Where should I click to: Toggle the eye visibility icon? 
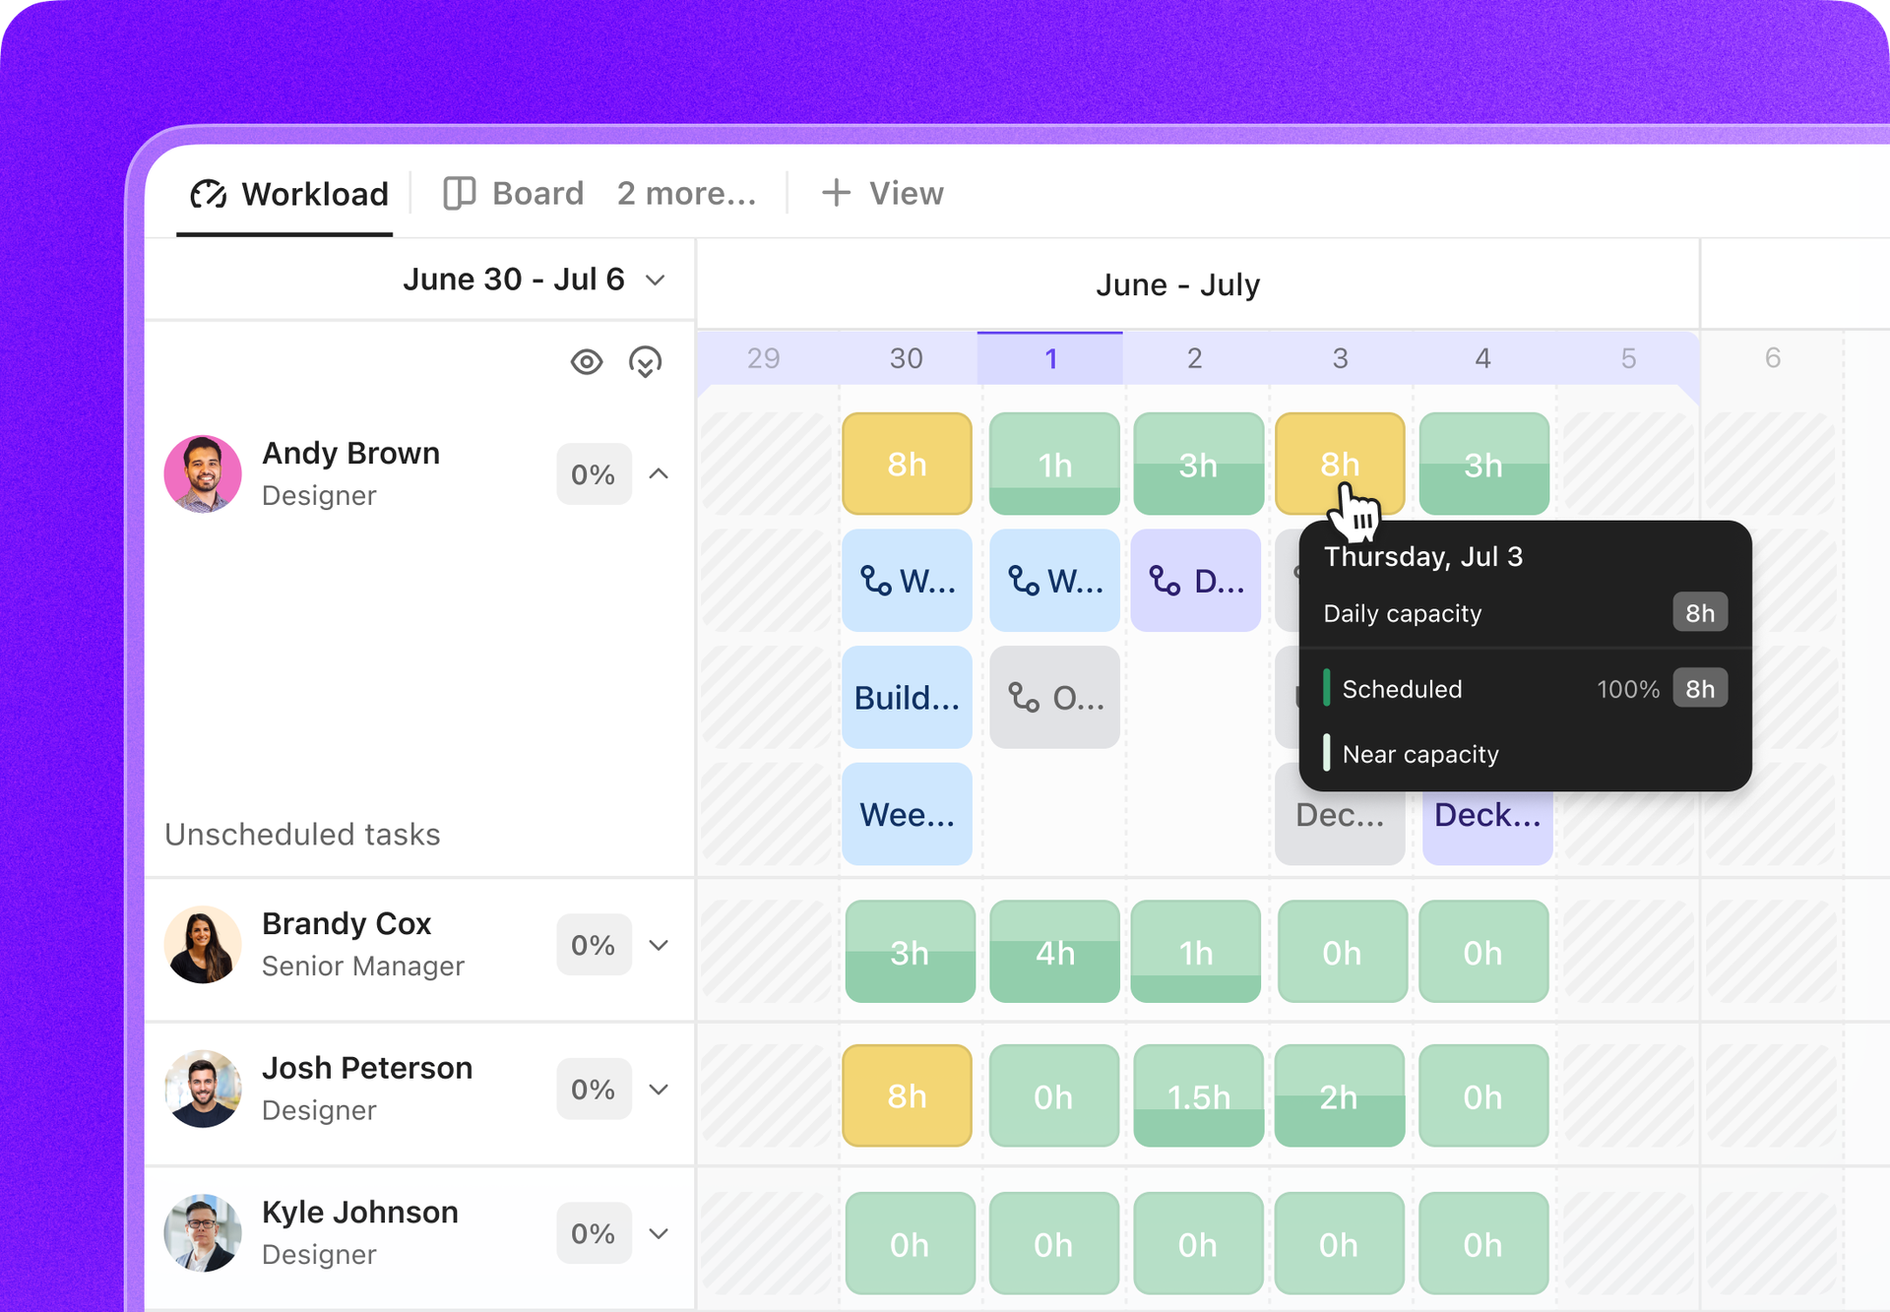tap(587, 362)
